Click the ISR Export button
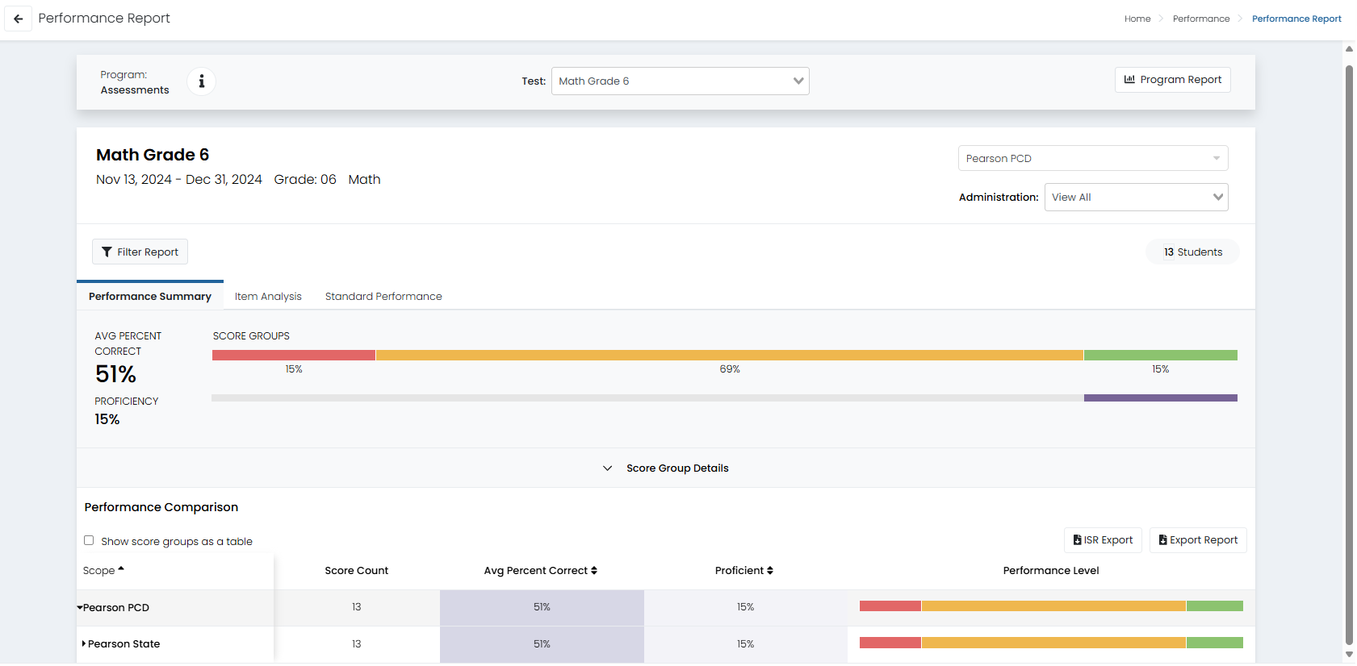Viewport: 1357px width, 666px height. tap(1103, 540)
